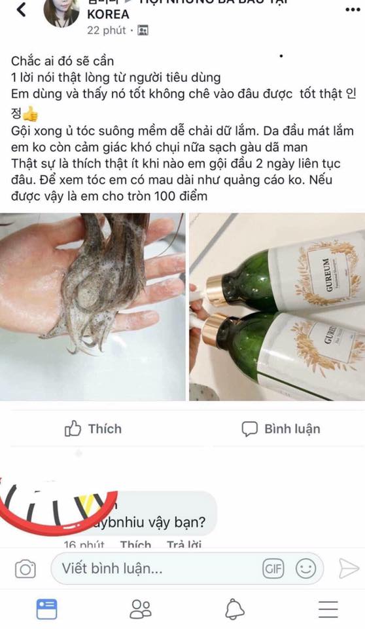Image resolution: width=365 pixels, height=629 pixels.
Task: Switch to the News Feed tab
Action: (x=46, y=609)
